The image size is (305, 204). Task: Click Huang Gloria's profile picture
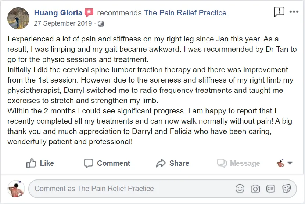pos(18,18)
